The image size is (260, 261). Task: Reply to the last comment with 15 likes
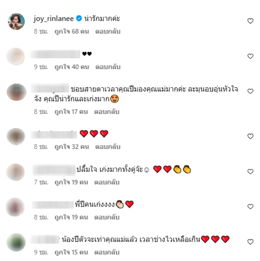(107, 252)
